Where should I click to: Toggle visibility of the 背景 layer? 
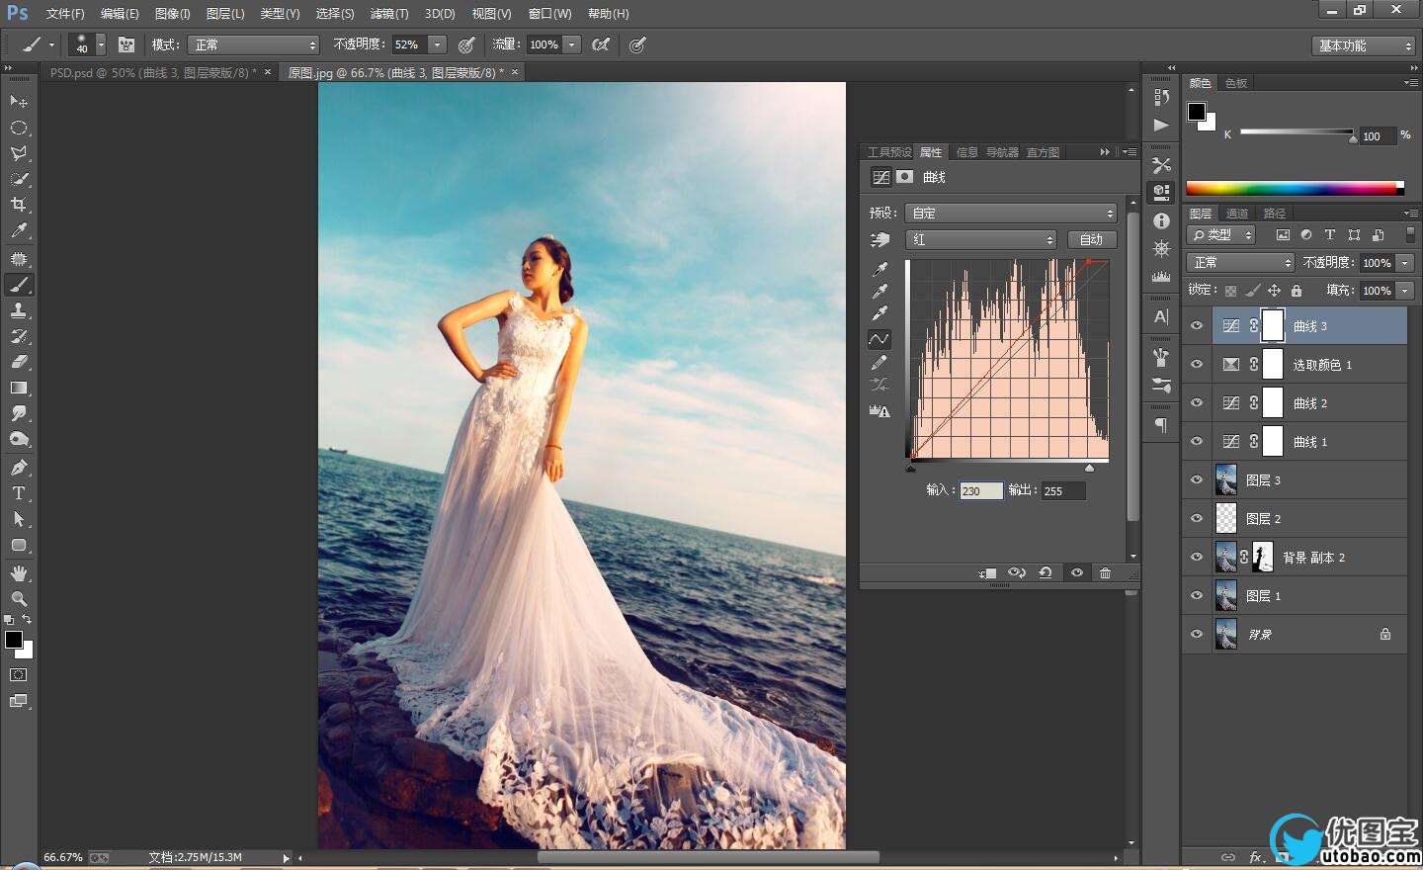(1197, 635)
